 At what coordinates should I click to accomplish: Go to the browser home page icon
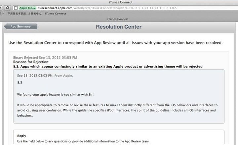(x=7, y=8)
